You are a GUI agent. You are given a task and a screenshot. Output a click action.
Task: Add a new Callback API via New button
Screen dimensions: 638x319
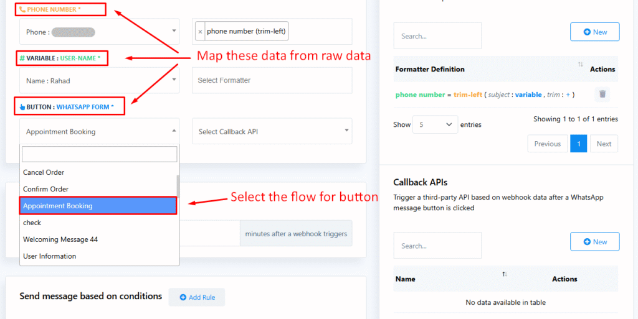point(595,241)
